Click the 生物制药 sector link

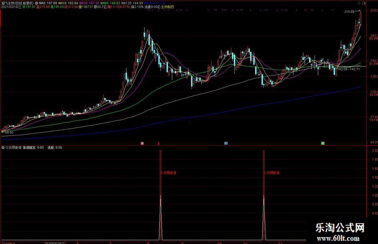tap(168, 7)
